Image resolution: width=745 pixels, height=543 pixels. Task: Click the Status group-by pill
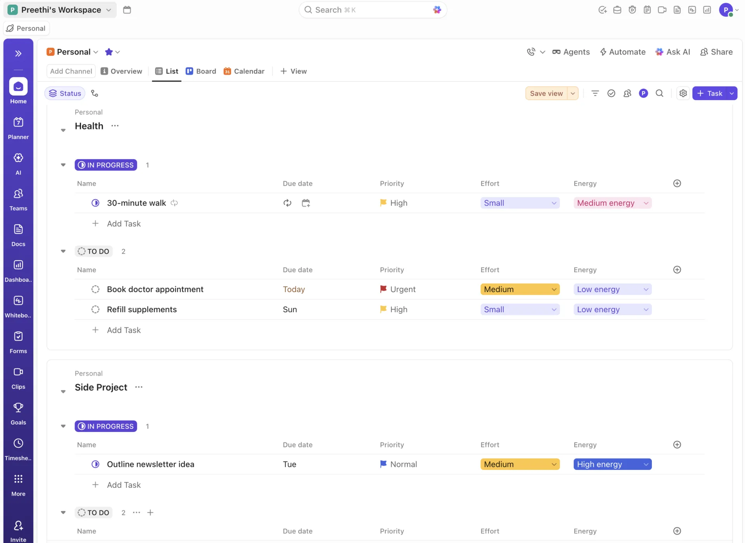tap(65, 93)
